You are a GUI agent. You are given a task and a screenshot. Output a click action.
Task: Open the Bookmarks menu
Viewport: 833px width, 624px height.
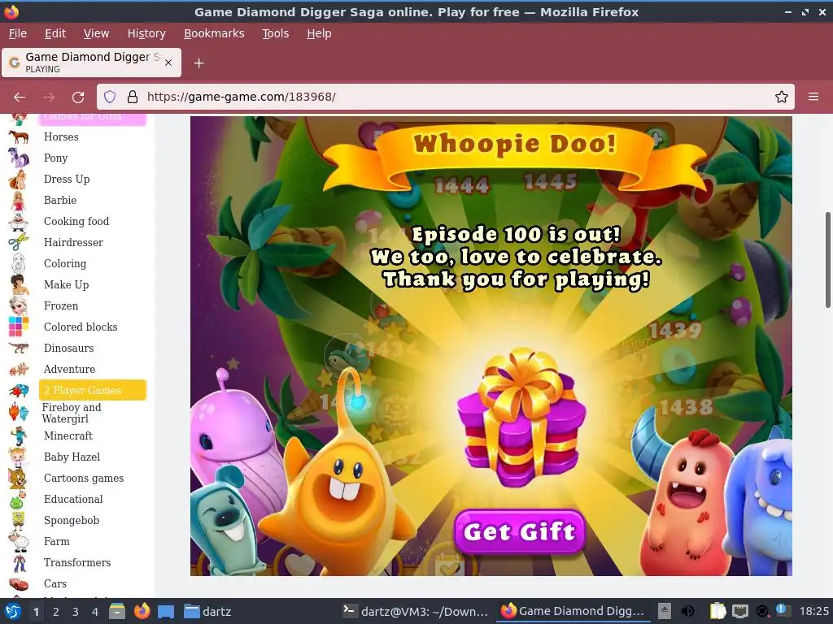click(214, 33)
